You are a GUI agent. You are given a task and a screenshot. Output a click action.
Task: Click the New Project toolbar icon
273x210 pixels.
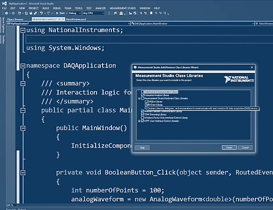coord(19,13)
